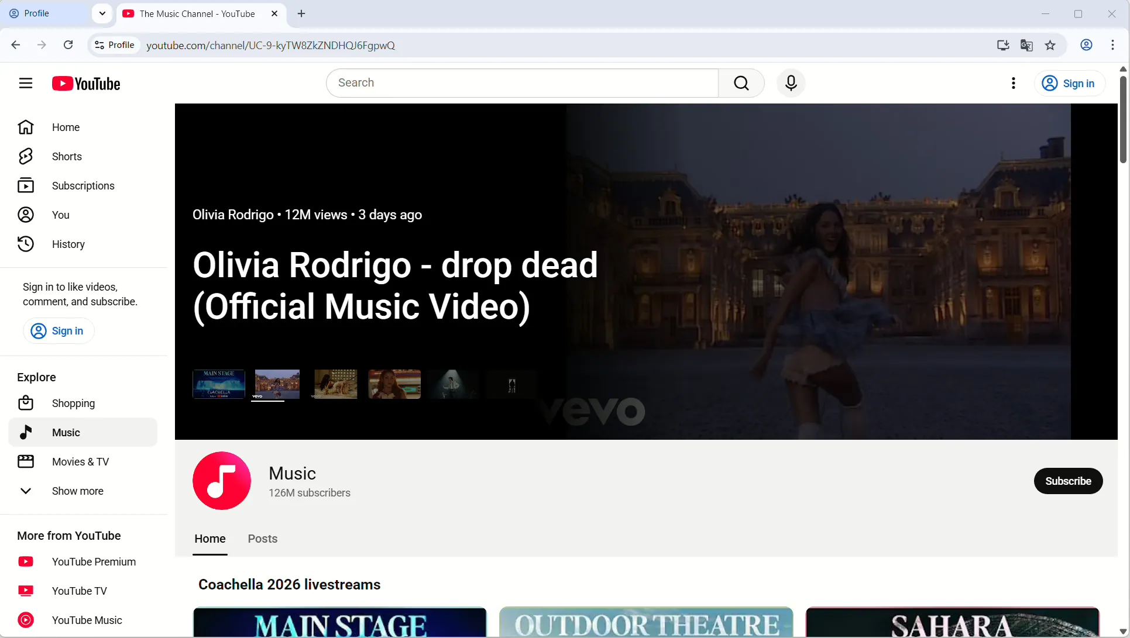This screenshot has width=1130, height=638.
Task: Open the You section
Action: [x=83, y=215]
